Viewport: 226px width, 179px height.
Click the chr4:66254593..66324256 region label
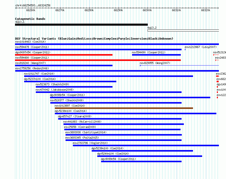point(33,5)
